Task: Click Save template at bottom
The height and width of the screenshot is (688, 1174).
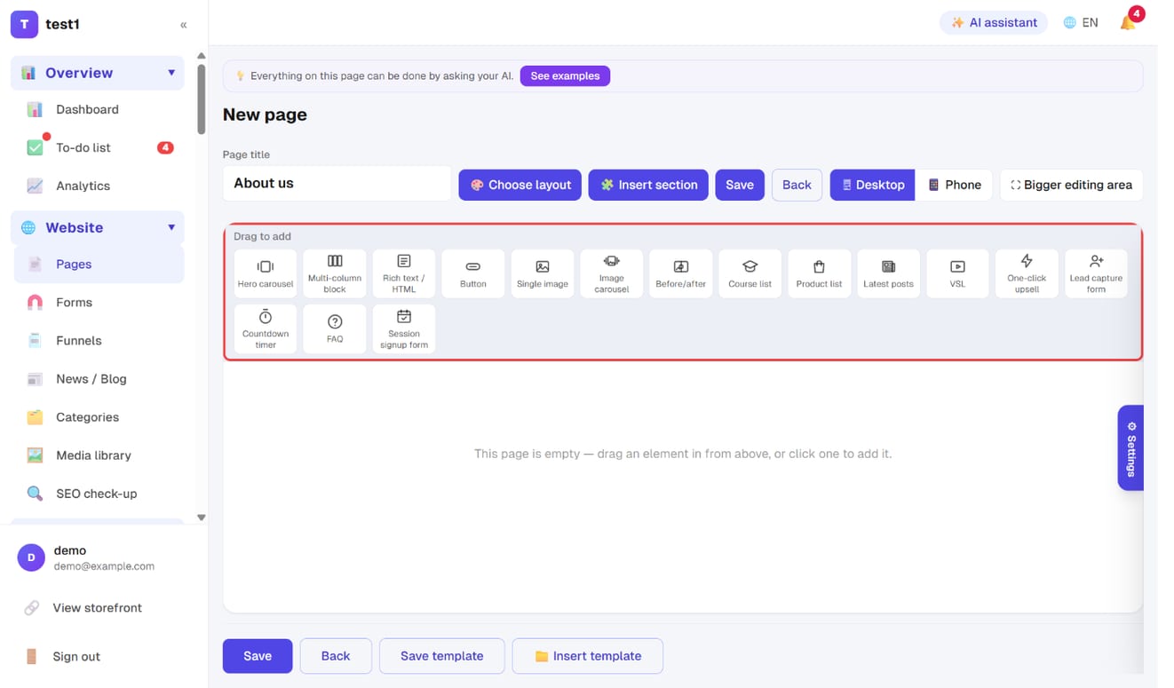Action: coord(442,655)
